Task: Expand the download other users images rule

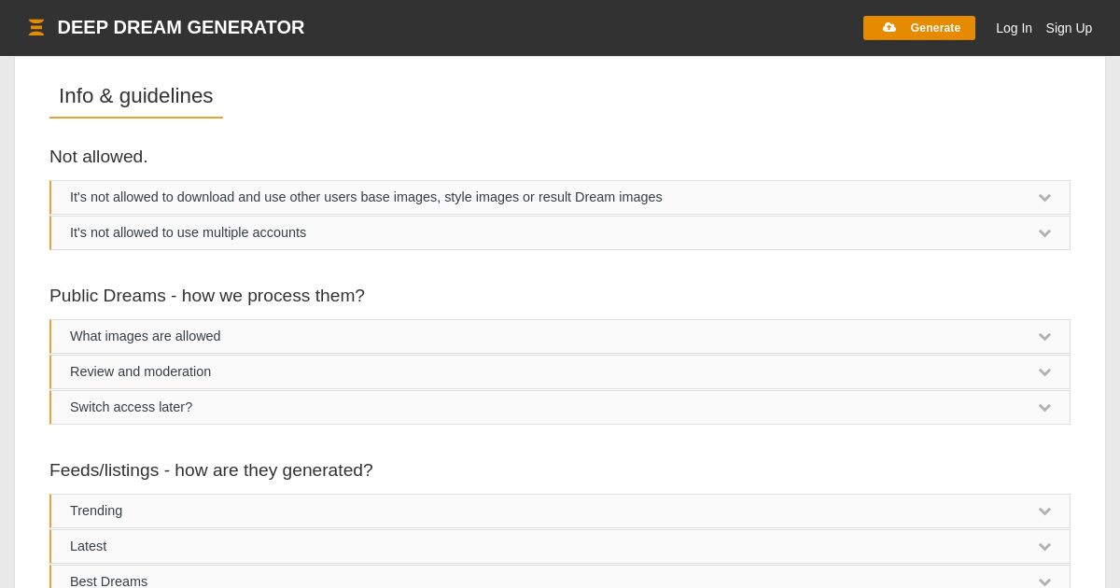Action: [x=366, y=198]
